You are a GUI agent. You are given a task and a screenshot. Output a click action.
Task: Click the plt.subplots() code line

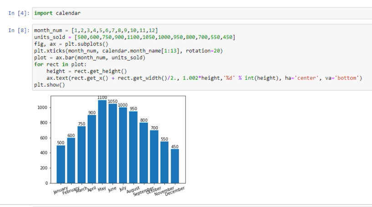tap(71, 44)
